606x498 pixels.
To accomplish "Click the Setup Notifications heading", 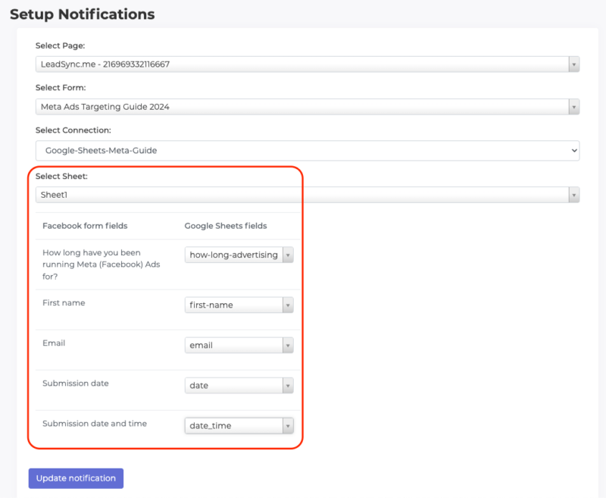I will 83,14.
